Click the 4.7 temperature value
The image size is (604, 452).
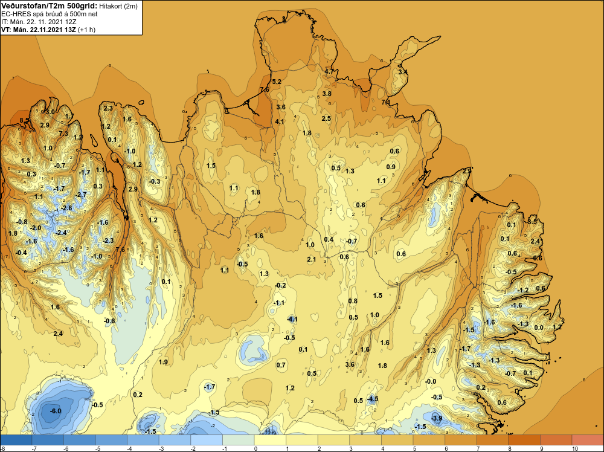tap(329, 72)
